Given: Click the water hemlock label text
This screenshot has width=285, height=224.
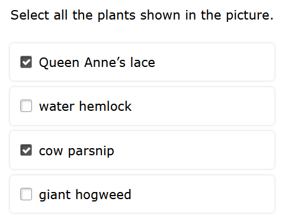Looking at the screenshot, I should pos(85,106).
